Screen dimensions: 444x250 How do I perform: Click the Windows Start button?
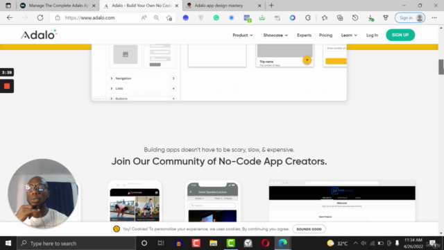(8, 243)
